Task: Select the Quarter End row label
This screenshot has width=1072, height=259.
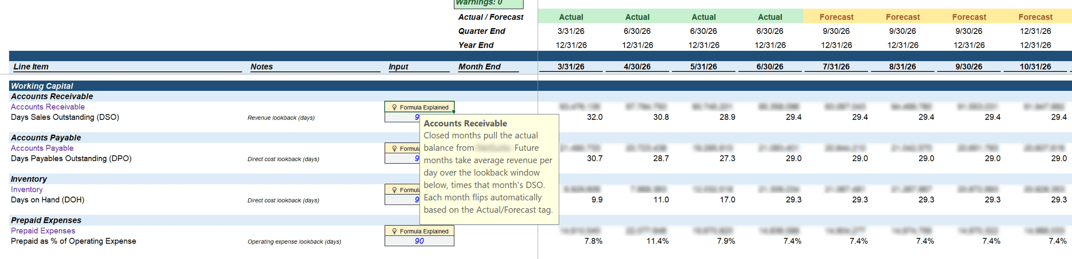Action: (482, 31)
